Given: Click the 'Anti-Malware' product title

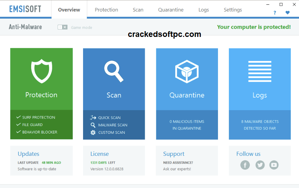Looking at the screenshot, I should (25, 27).
